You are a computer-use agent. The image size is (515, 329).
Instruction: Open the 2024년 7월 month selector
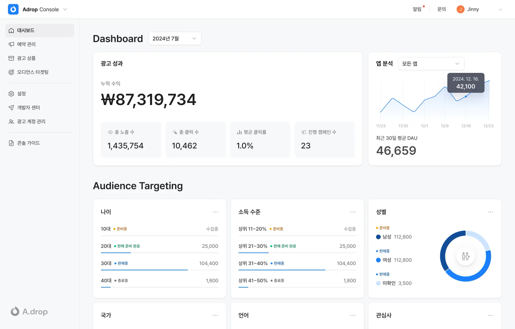coord(175,38)
